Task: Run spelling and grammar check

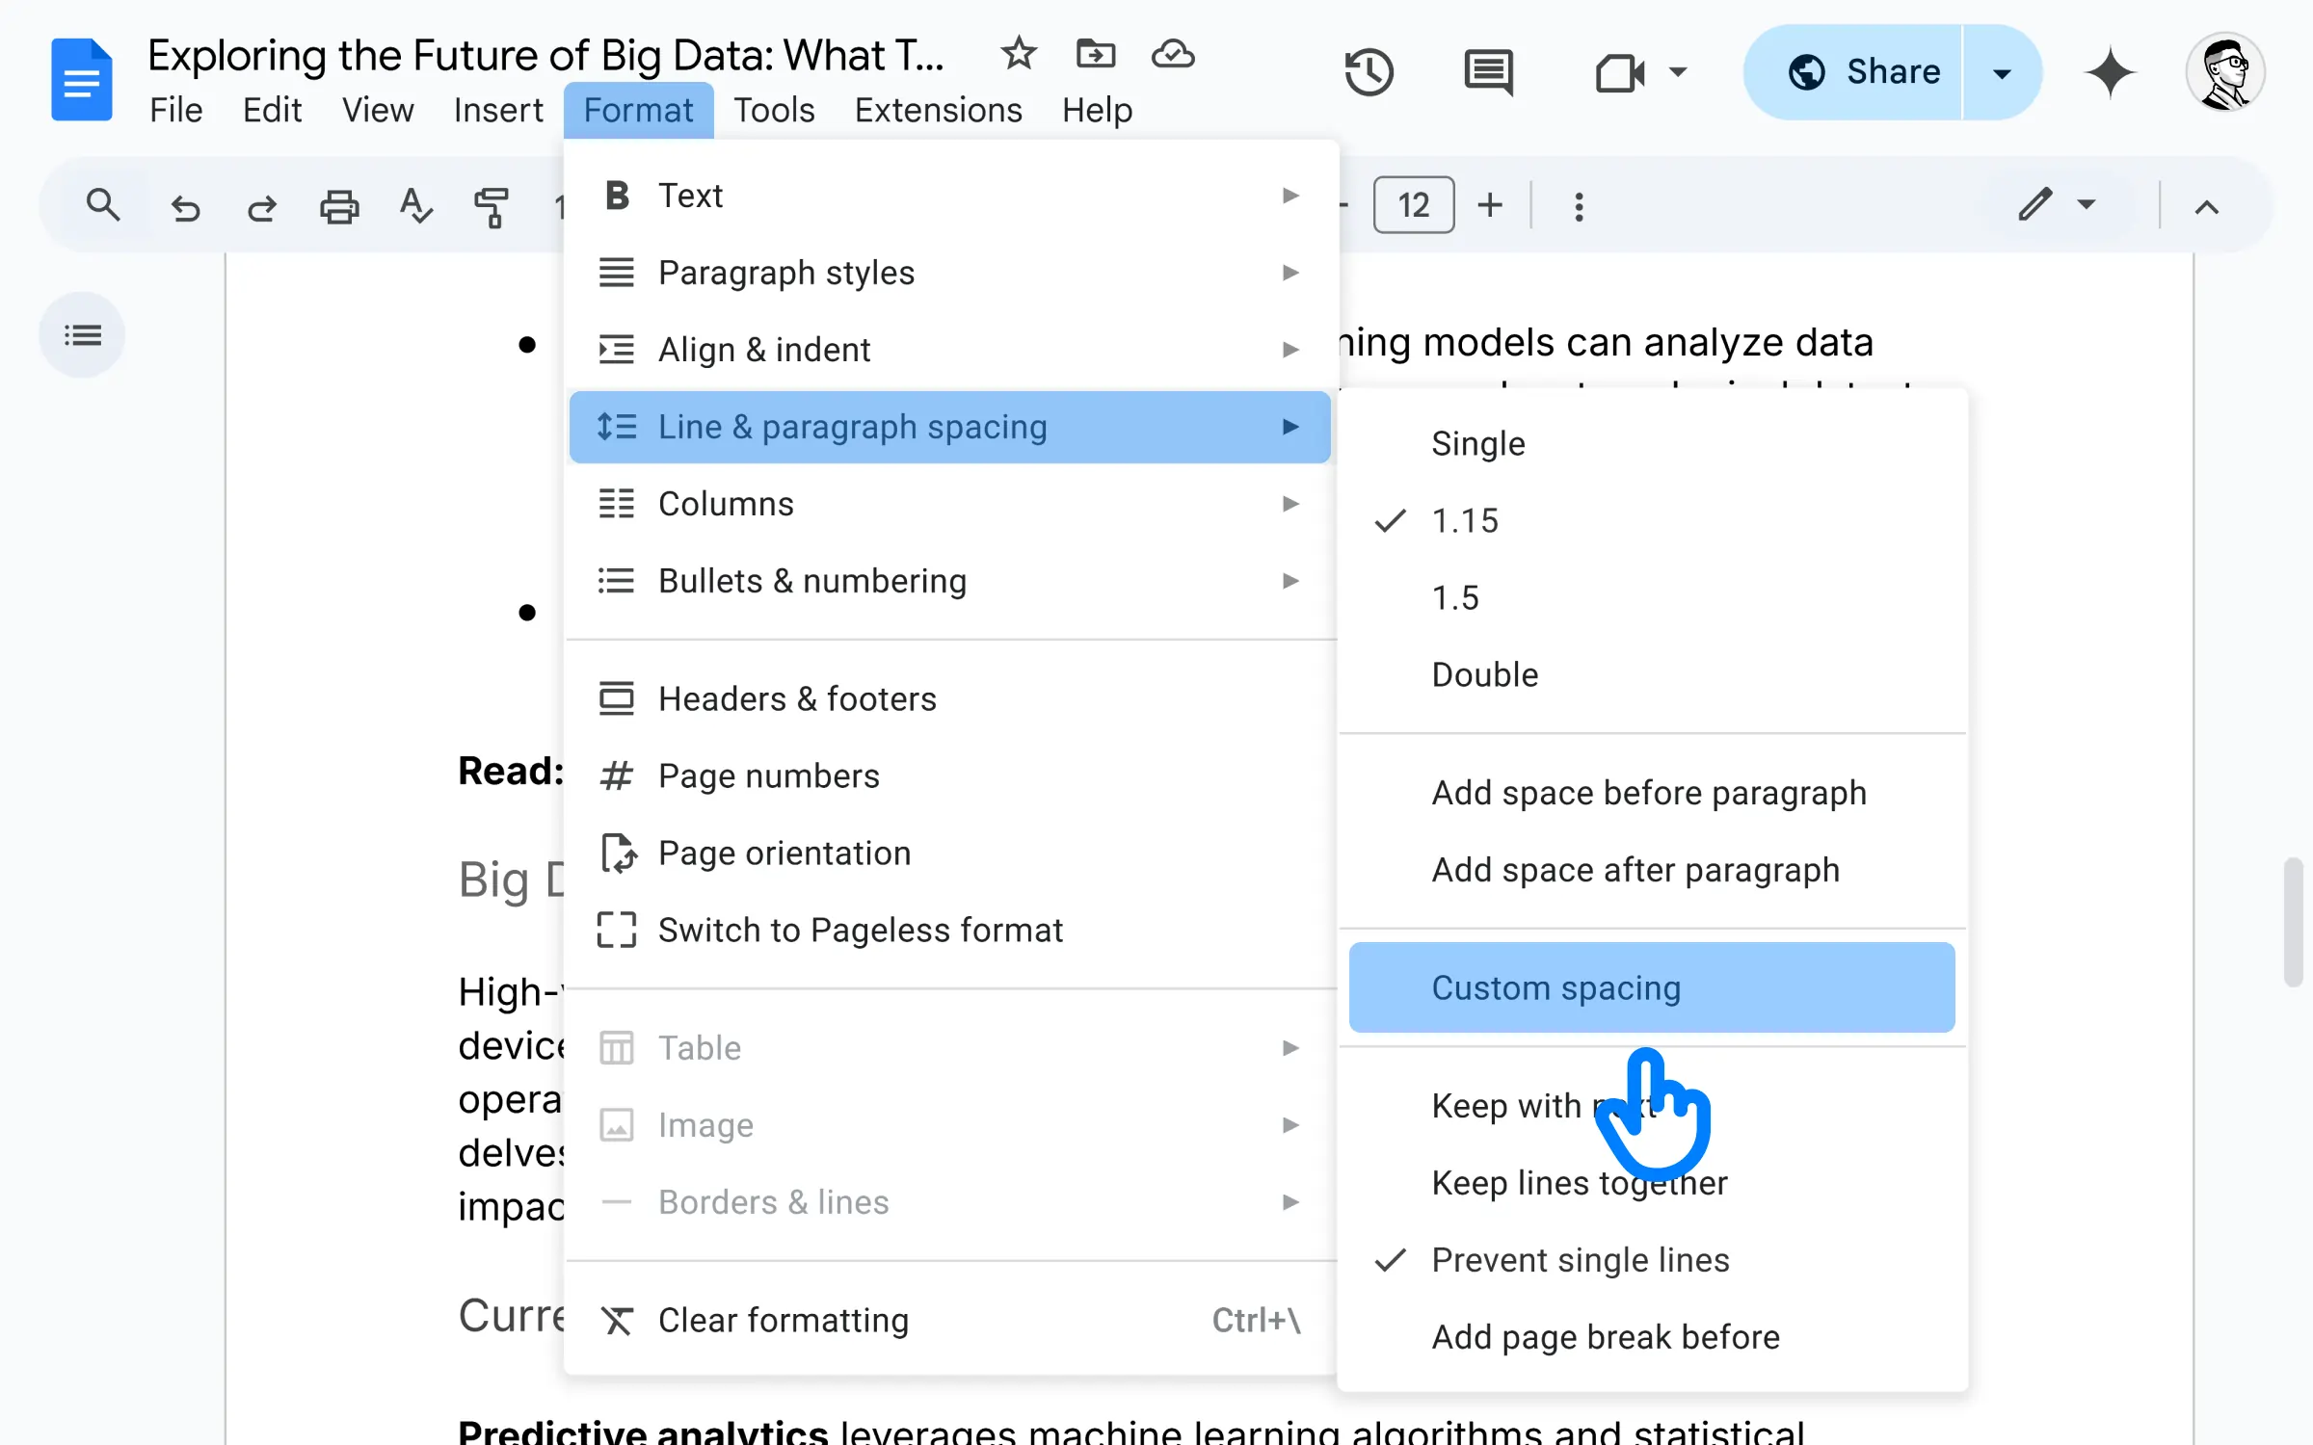Action: tap(415, 206)
